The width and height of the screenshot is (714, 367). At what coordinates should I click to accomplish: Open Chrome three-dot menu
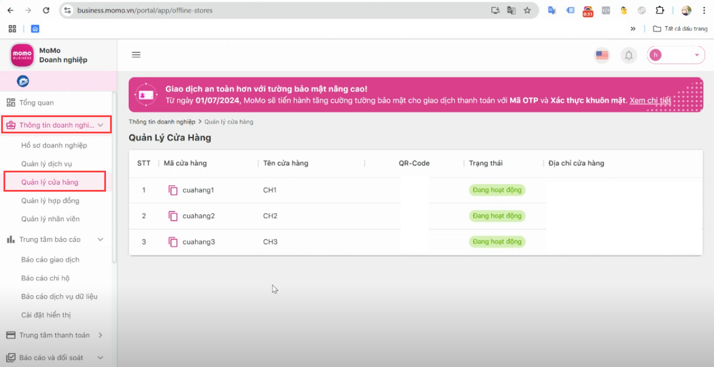[705, 10]
